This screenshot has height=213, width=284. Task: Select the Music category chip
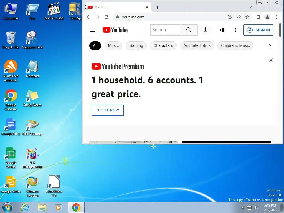tap(113, 46)
